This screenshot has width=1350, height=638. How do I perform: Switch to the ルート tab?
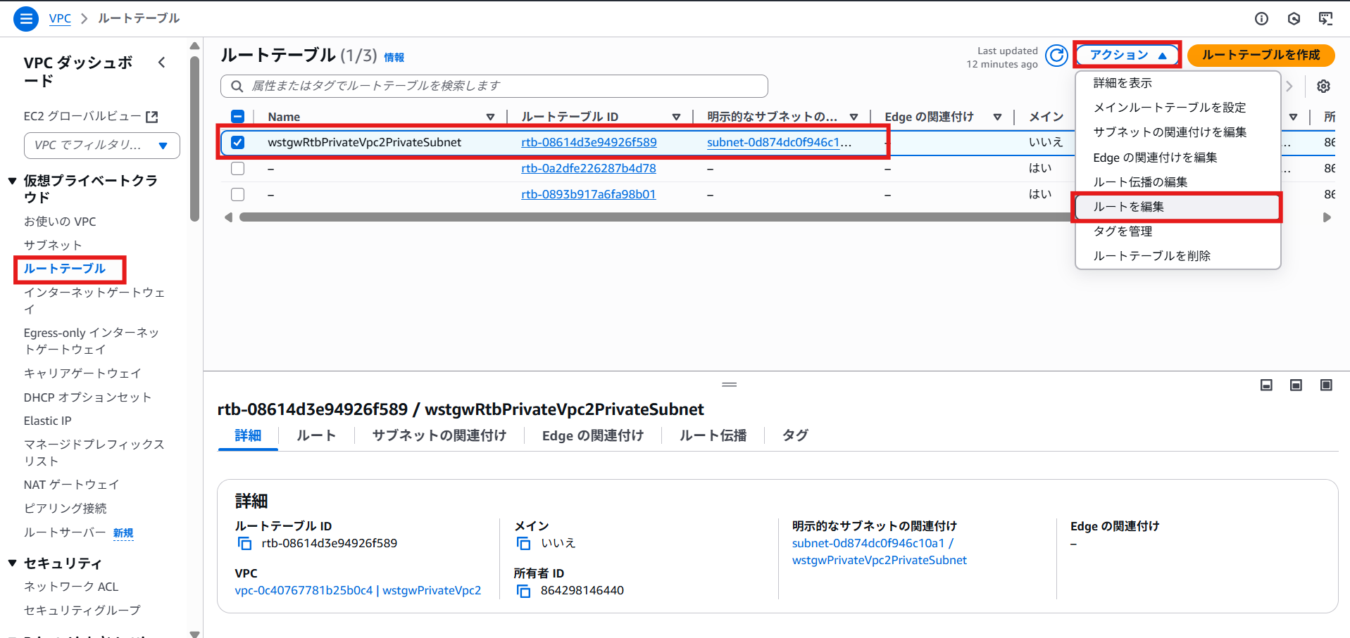(x=316, y=435)
